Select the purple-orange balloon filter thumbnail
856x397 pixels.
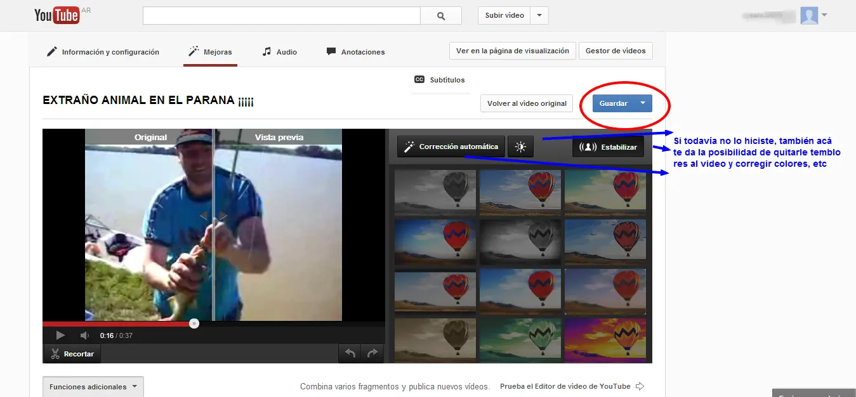605,340
